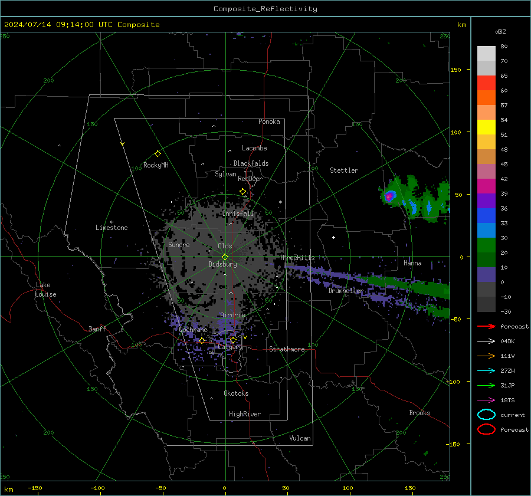The image size is (531, 496).
Task: Click -150 on the bottom km axis
Action: tap(35, 488)
